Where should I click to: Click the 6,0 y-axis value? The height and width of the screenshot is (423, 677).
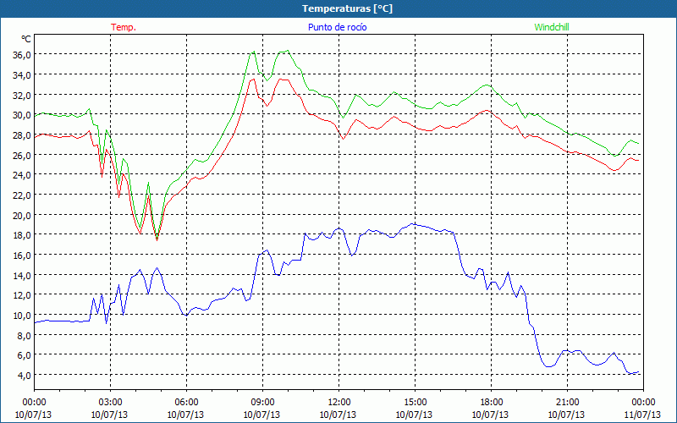tap(24, 354)
